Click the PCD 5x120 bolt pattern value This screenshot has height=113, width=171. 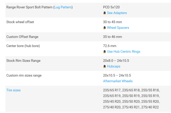click(x=111, y=7)
